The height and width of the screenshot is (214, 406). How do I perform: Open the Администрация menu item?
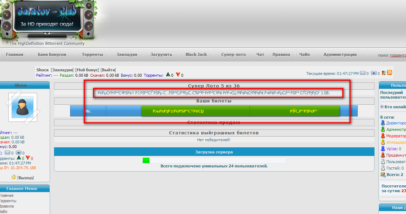340,54
